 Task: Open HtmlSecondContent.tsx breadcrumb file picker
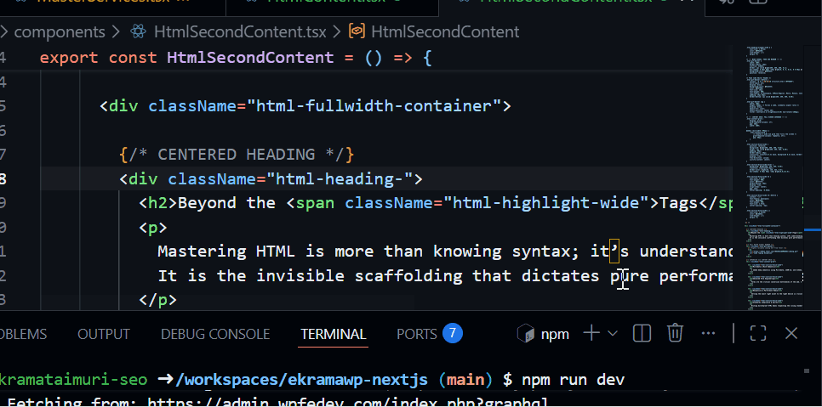click(x=239, y=32)
